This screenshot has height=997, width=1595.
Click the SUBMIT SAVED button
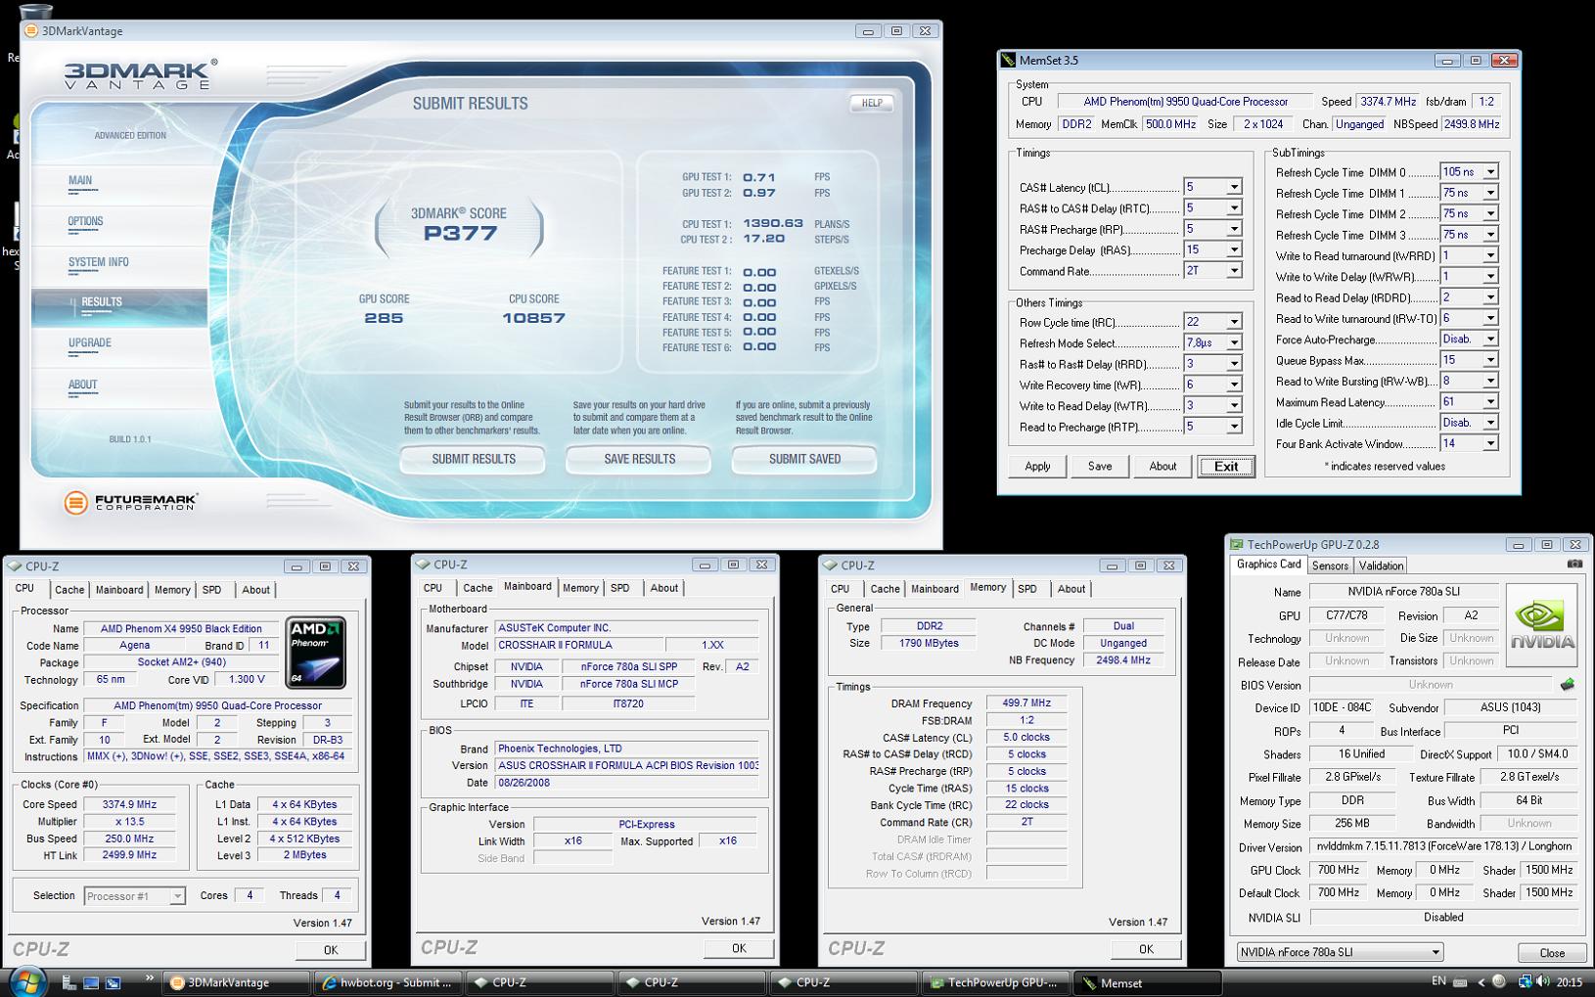tap(804, 459)
